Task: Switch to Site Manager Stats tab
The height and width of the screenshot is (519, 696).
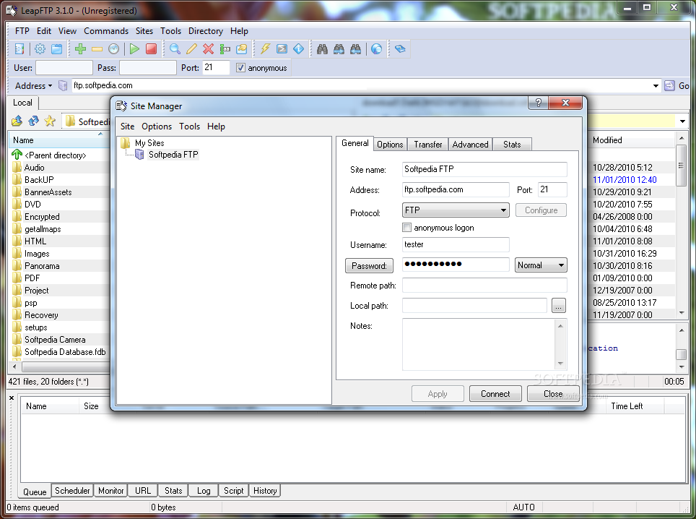Action: [x=512, y=145]
